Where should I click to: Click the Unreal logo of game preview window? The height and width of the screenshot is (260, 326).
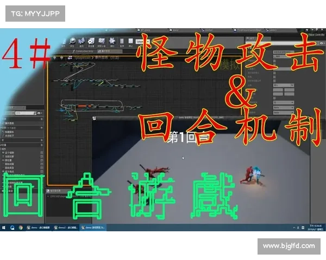(x=94, y=118)
